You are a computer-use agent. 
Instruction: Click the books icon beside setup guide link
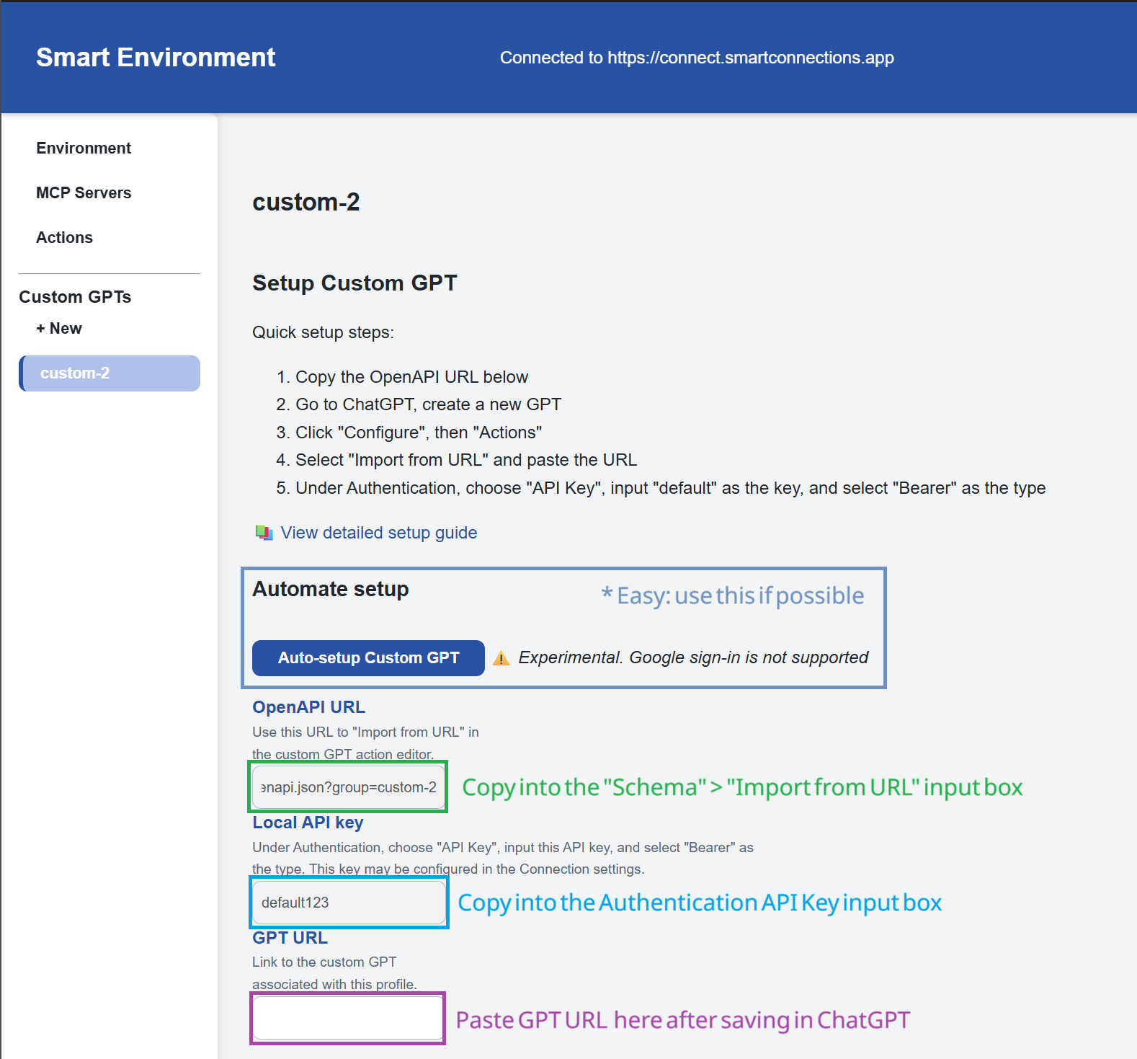click(264, 533)
